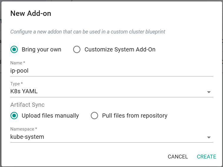Click the Name * field label

coord(18,63)
